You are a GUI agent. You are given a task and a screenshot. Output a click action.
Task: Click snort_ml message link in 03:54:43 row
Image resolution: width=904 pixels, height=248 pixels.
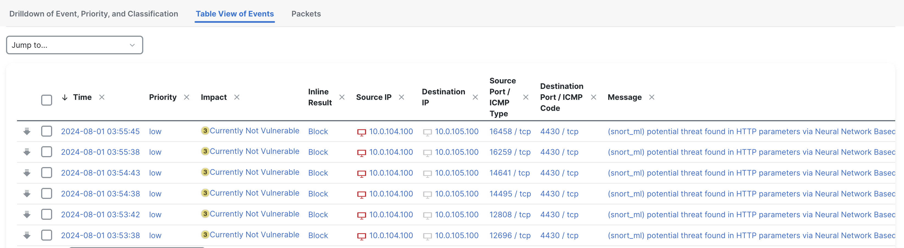tap(751, 173)
